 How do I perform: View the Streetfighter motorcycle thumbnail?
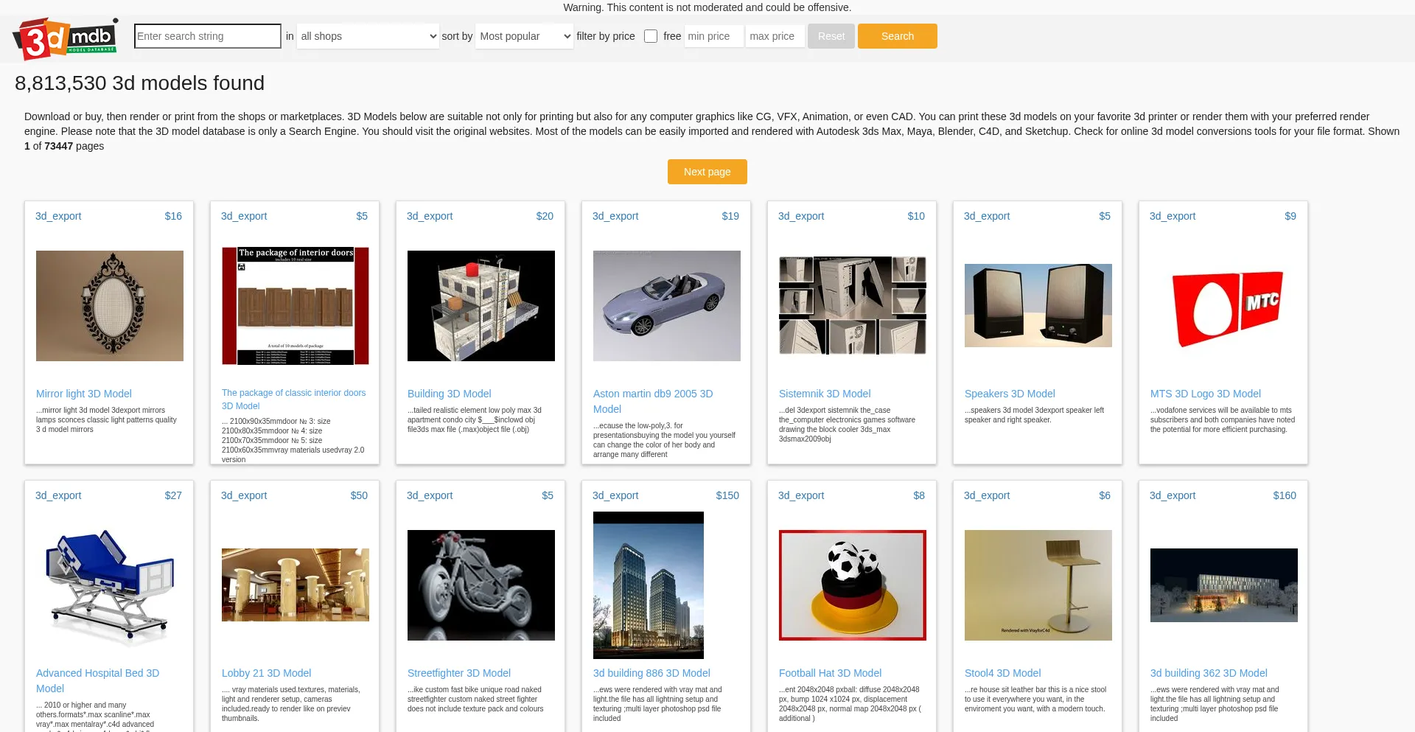coord(481,585)
